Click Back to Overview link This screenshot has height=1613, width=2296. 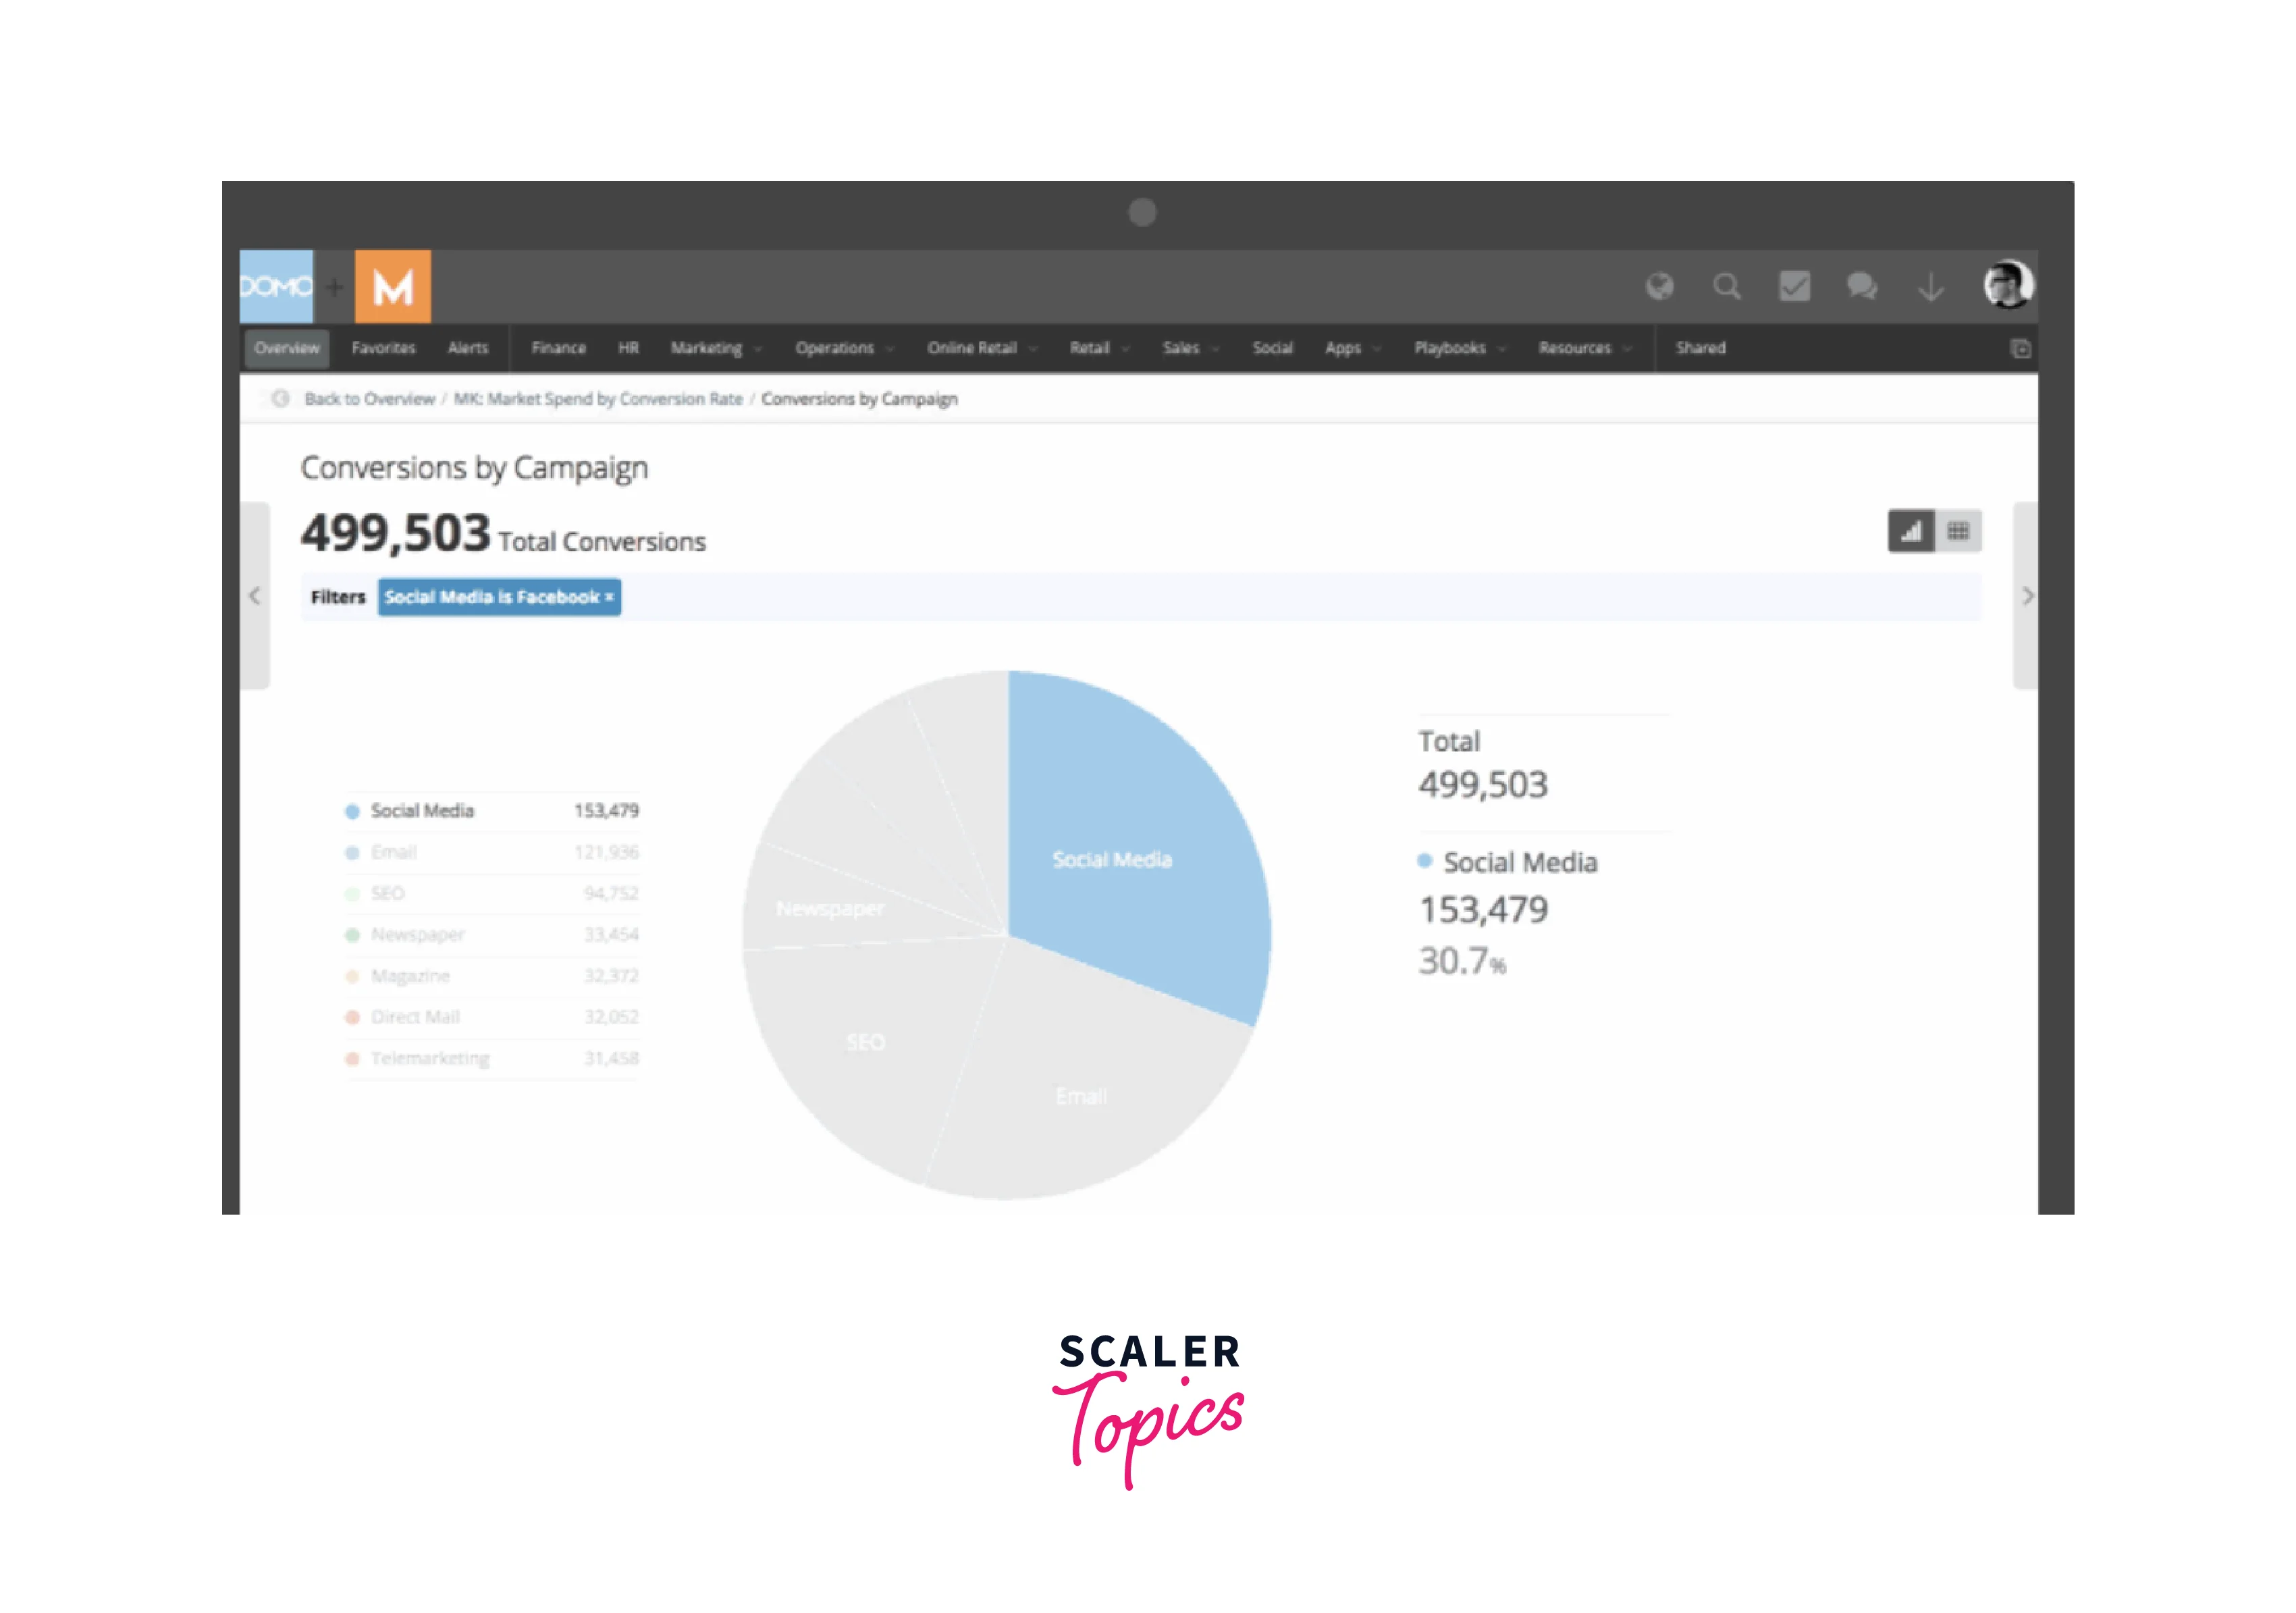(369, 399)
